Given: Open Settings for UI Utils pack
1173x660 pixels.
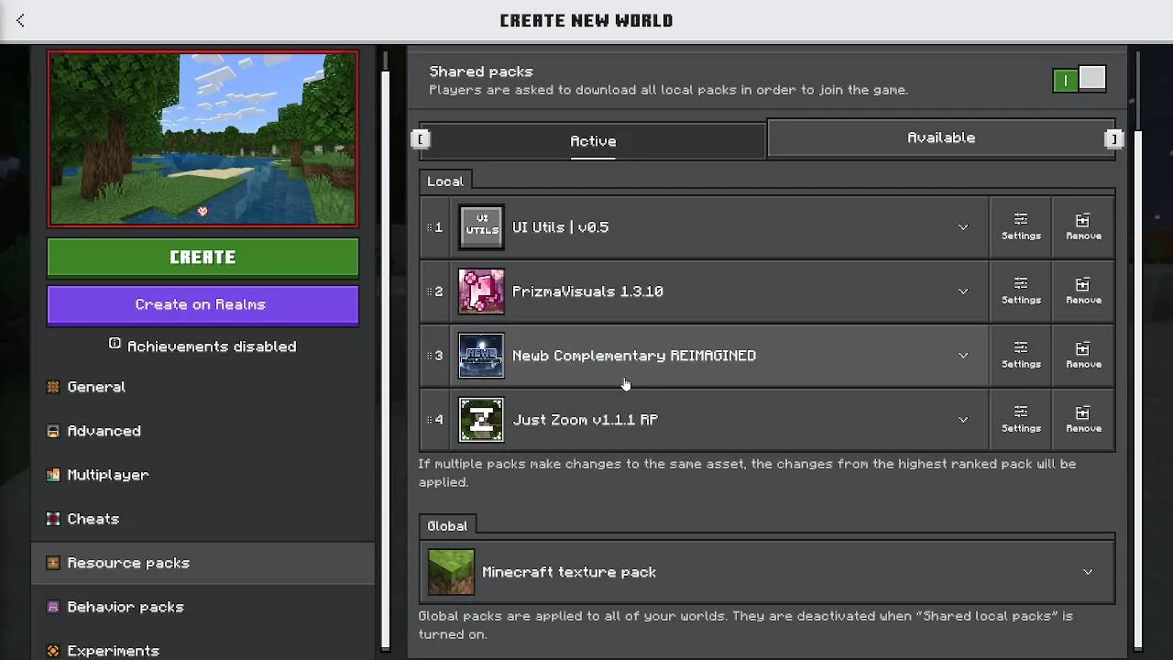Looking at the screenshot, I should (1021, 227).
